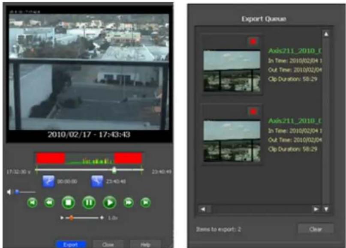This screenshot has height=248, width=346.
Task: Click scroll right arrow in Export Queue
Action: coord(316,209)
